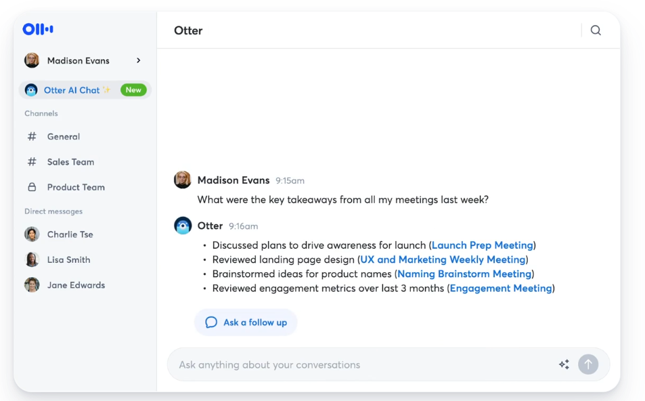Open the Product Team channel
This screenshot has height=401, width=645.
coord(76,187)
